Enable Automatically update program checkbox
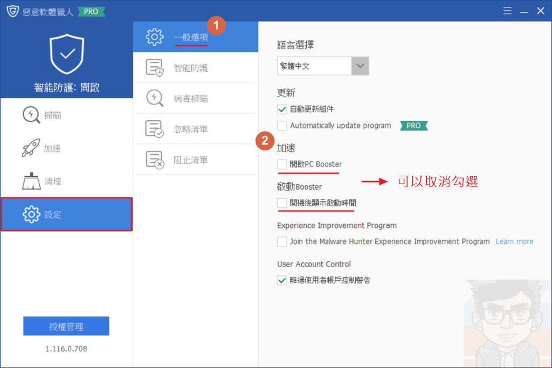 coord(282,126)
